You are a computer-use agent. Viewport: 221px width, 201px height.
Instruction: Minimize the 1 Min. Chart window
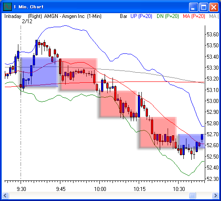(x=193, y=7)
